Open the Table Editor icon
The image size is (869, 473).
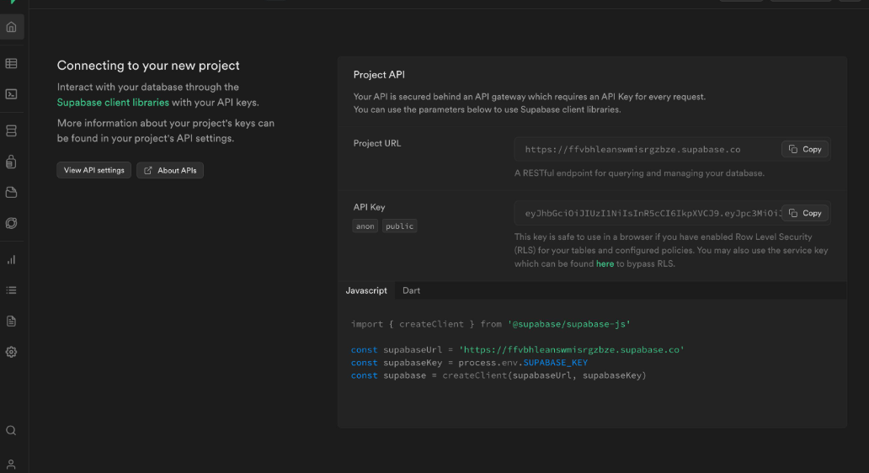(x=11, y=64)
